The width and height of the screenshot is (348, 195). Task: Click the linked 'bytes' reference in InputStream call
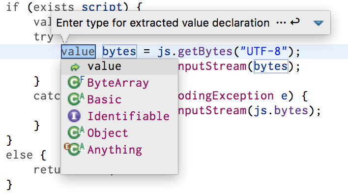point(271,66)
